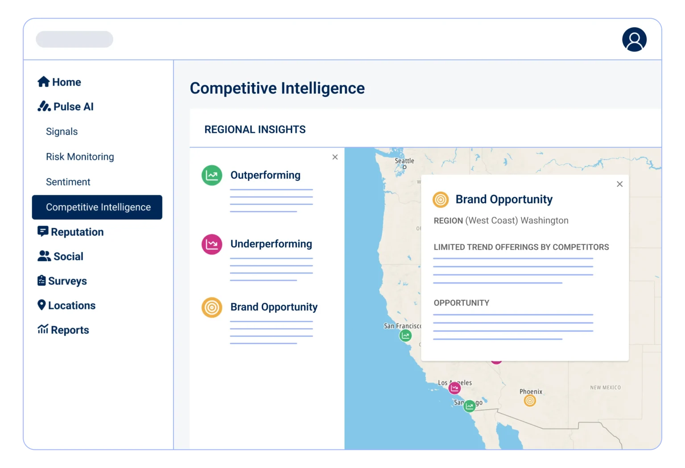Open the user profile avatar icon

[634, 40]
